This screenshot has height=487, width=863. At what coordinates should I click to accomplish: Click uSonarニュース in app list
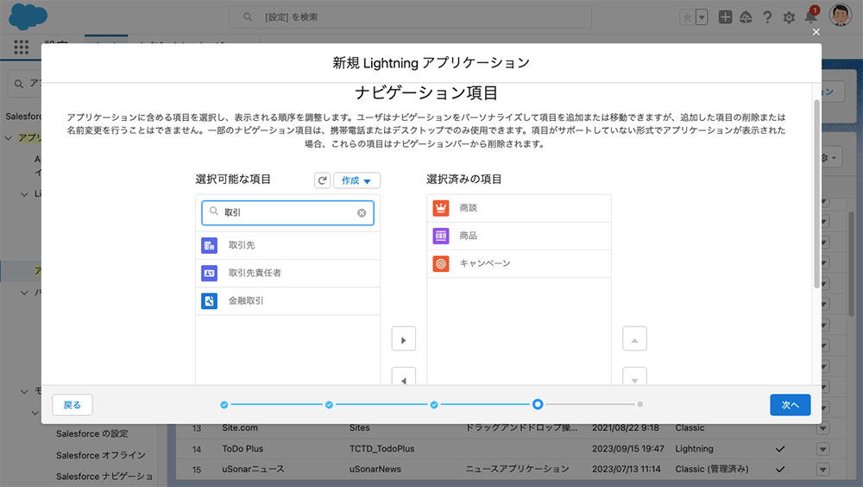253,469
